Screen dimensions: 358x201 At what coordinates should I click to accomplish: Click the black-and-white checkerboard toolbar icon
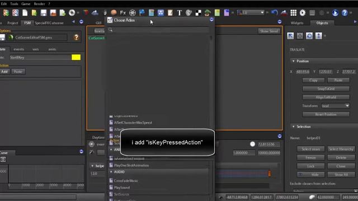[x=198, y=13]
